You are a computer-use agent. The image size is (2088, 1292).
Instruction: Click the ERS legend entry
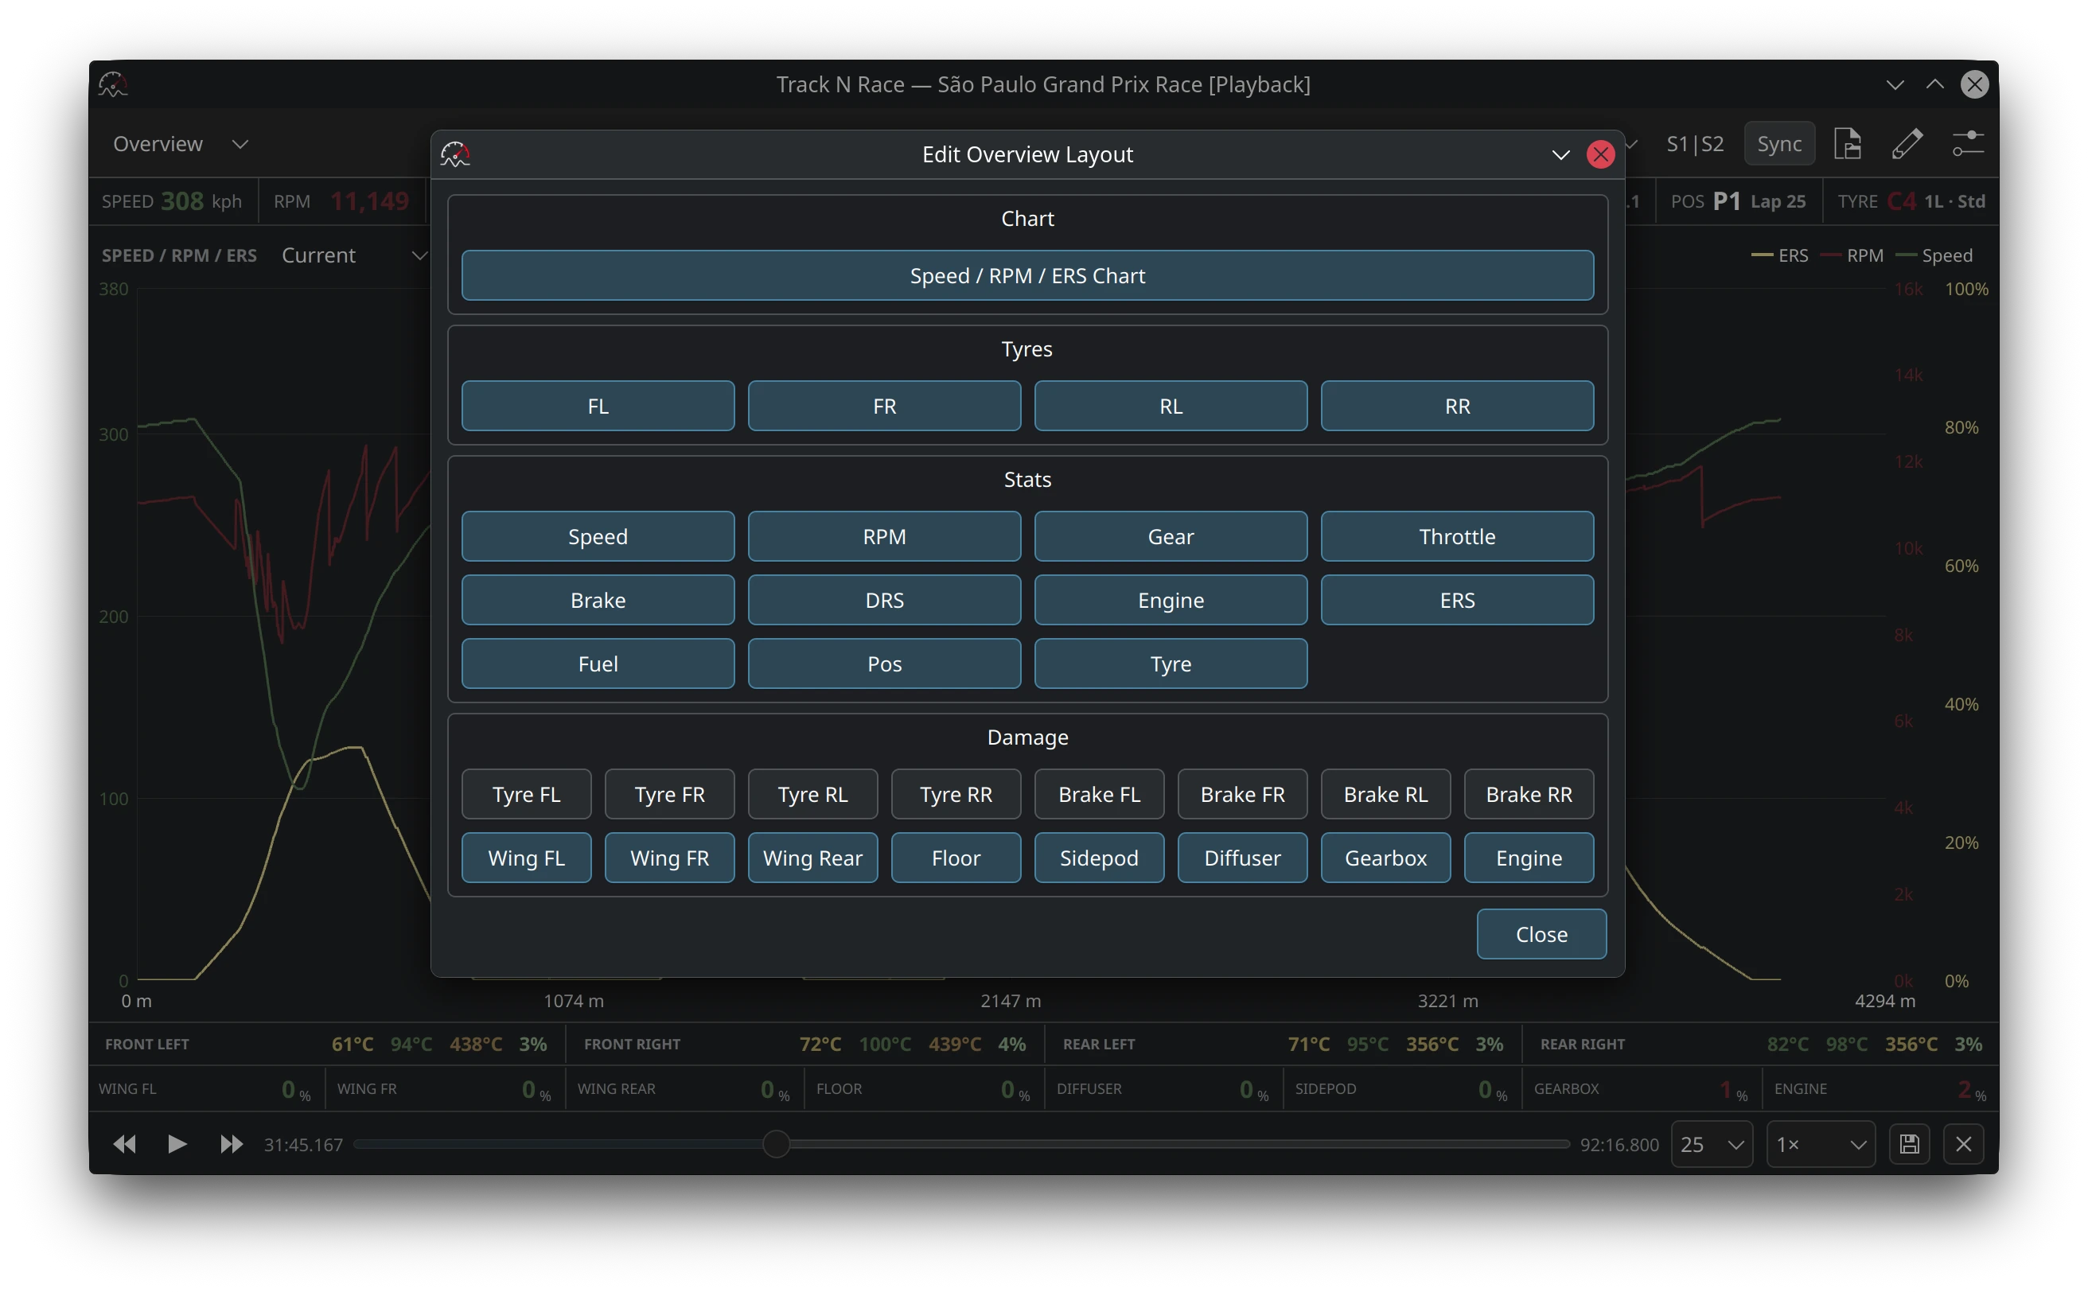point(1779,255)
